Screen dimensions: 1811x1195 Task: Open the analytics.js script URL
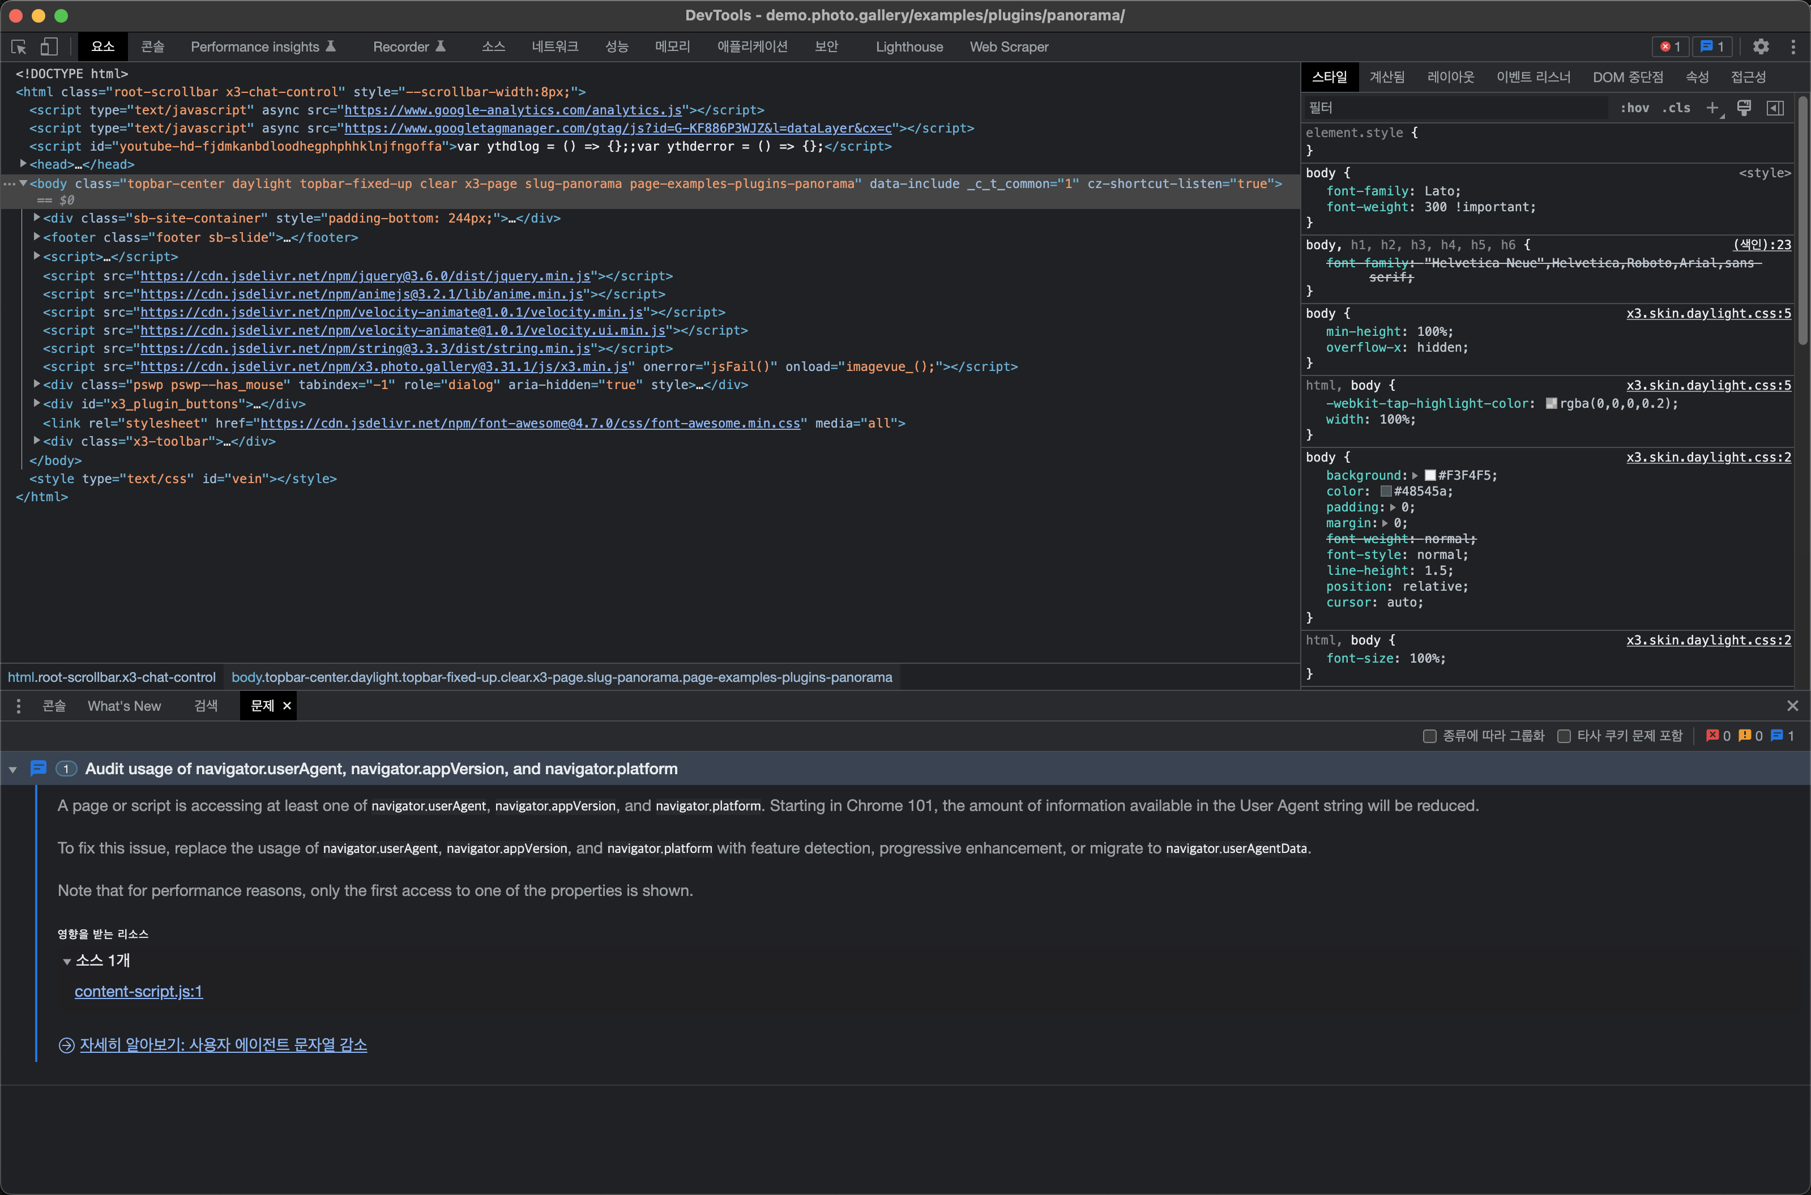coord(512,110)
